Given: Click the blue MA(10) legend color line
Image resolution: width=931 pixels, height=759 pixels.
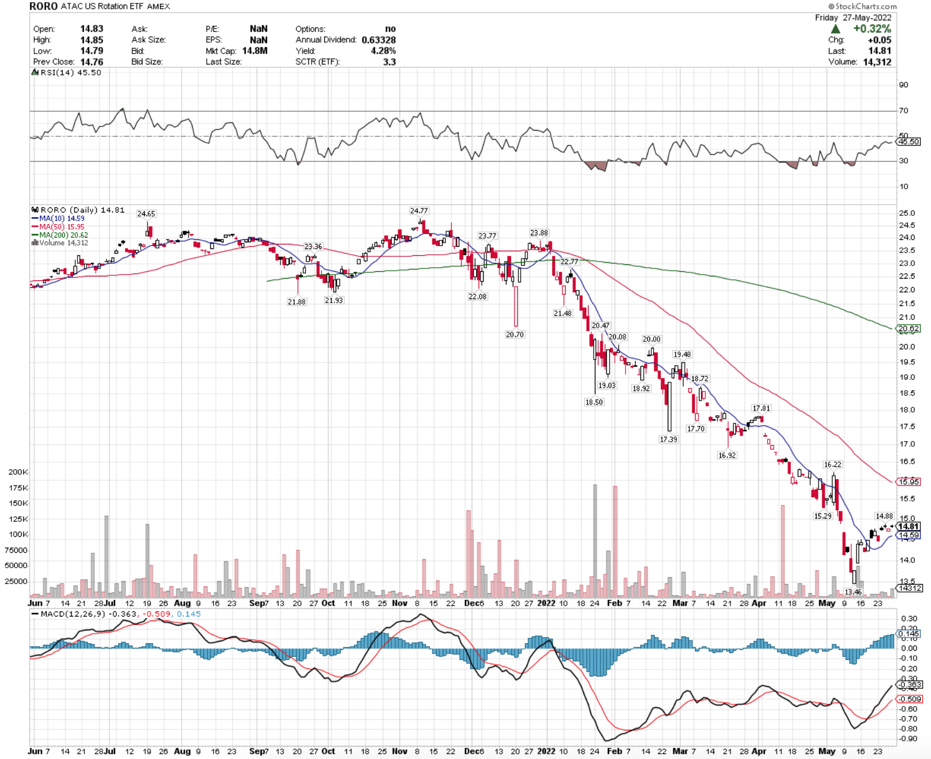Looking at the screenshot, I should point(35,219).
